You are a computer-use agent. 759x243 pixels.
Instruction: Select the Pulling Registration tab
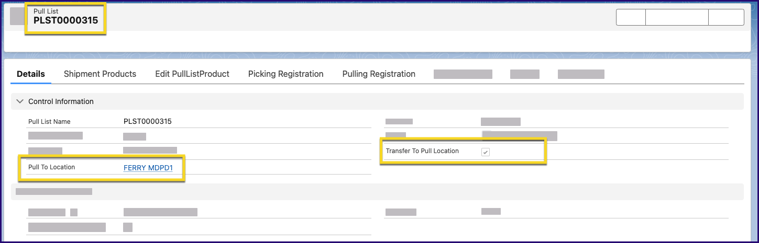tap(379, 74)
